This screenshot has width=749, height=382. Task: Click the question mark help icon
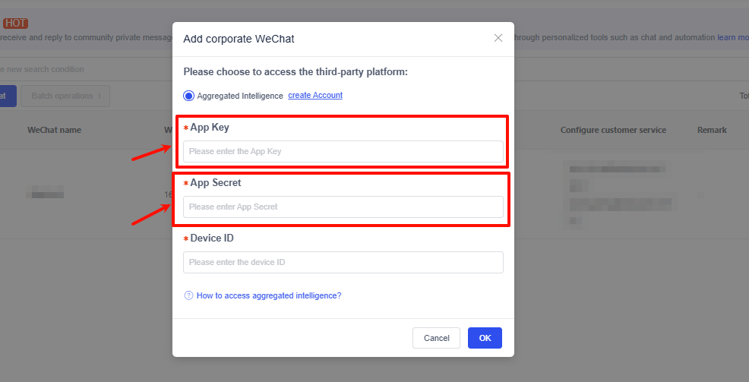(188, 295)
